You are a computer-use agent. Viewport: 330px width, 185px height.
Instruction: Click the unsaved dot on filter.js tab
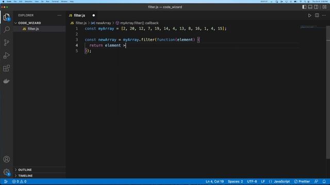(x=94, y=15)
